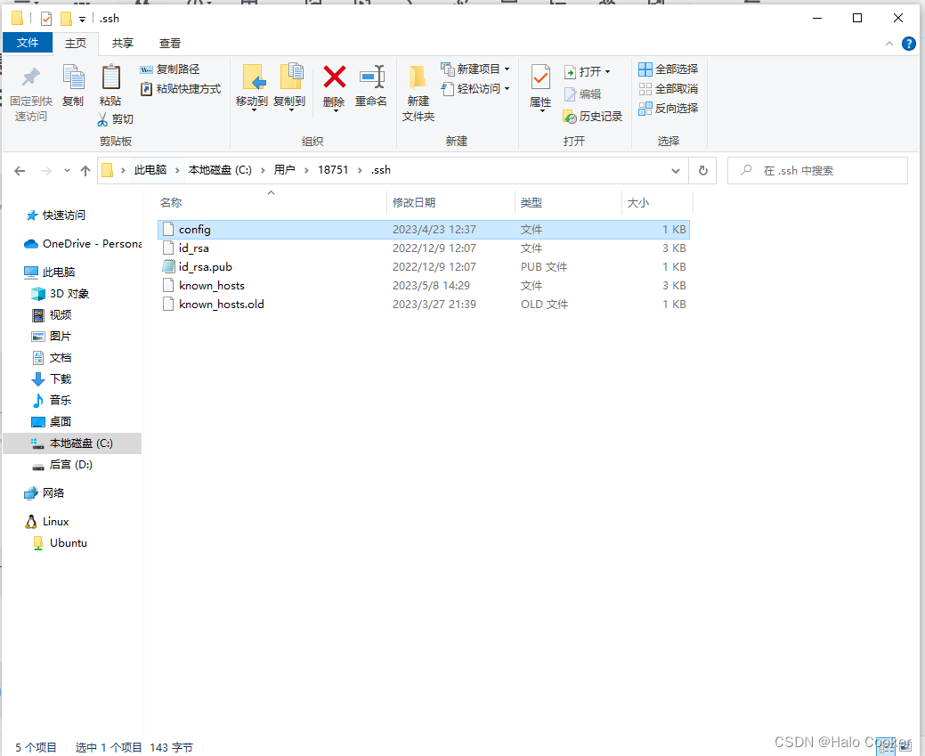Click inside the search .ssh box
Viewport: 925px width, 756px height.
(817, 169)
